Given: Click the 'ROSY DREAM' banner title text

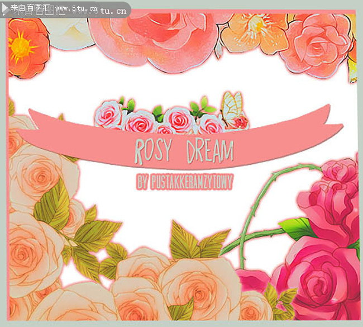Looking at the screenshot, I should point(184,151).
